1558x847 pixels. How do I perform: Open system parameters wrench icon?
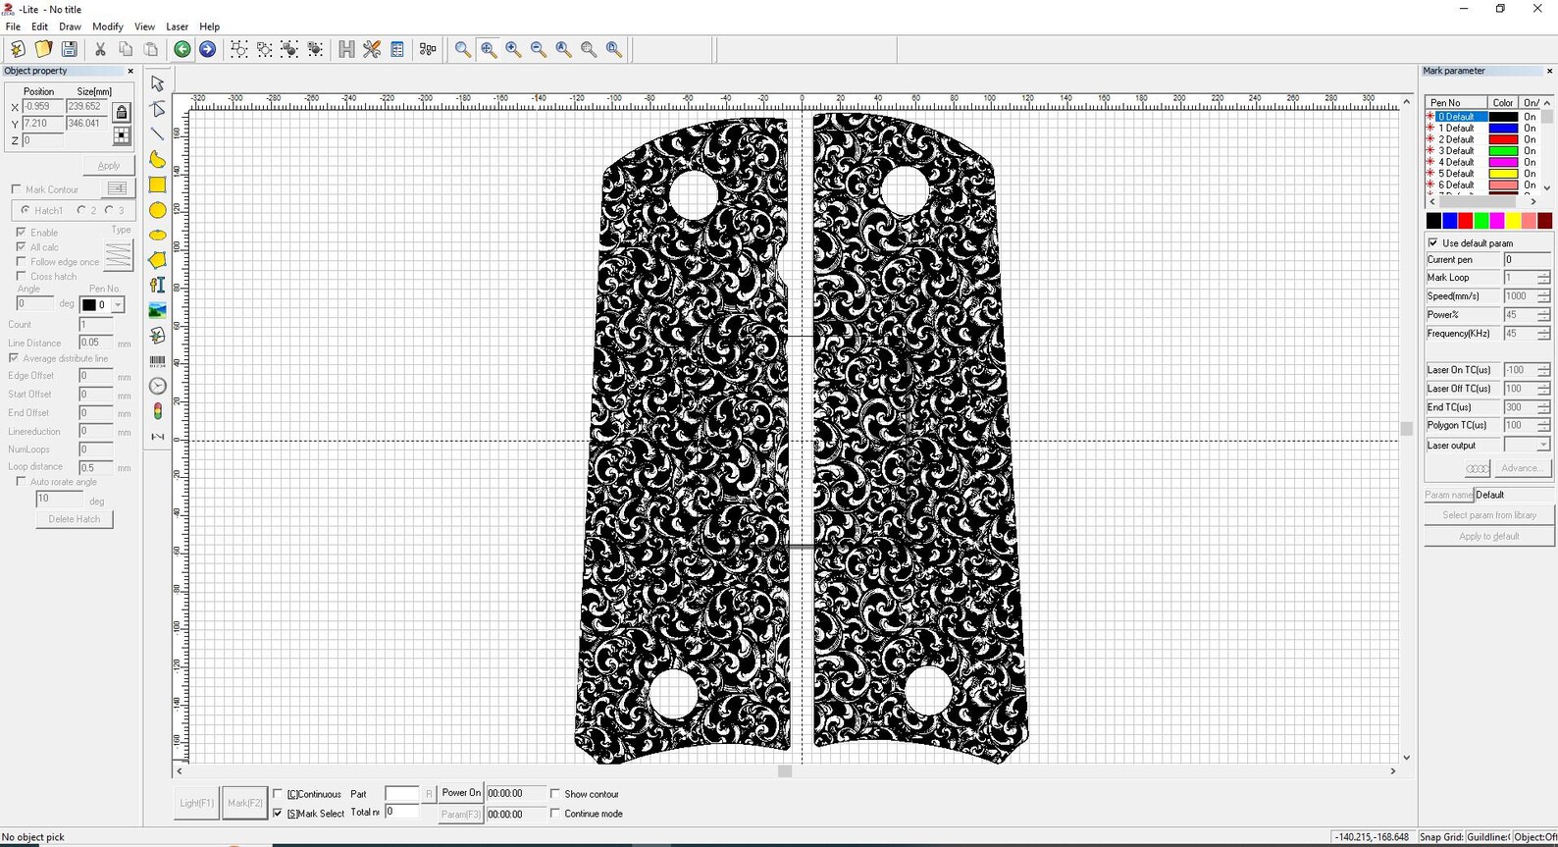[x=372, y=49]
